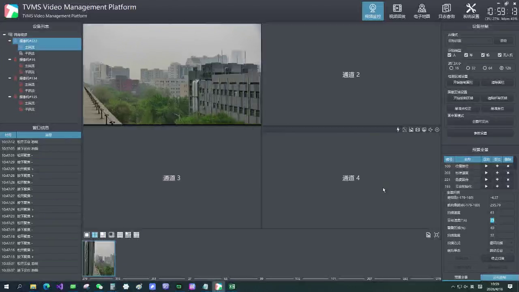Collapse the 网络视频 root tree node
519x292 pixels.
pos(4,35)
